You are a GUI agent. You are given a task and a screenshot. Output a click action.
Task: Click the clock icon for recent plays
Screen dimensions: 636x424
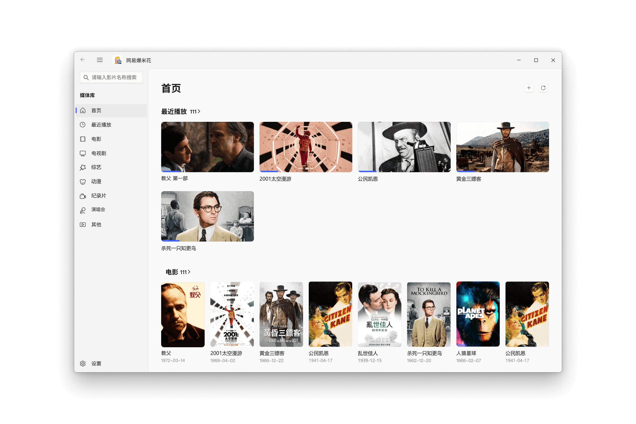83,125
